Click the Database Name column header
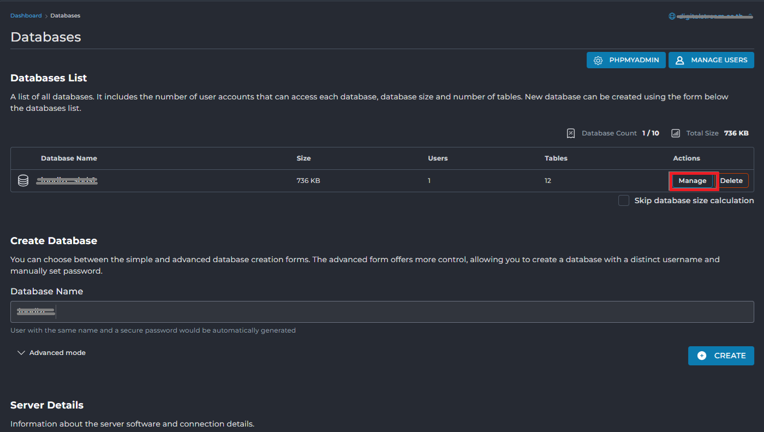Image resolution: width=764 pixels, height=432 pixels. (x=69, y=158)
